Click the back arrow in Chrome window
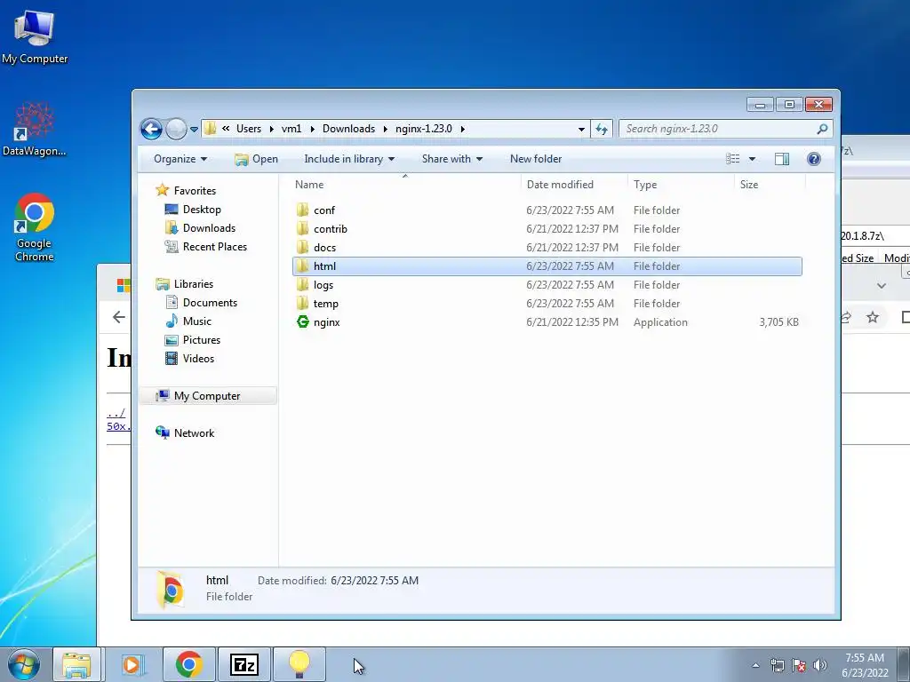 119,317
